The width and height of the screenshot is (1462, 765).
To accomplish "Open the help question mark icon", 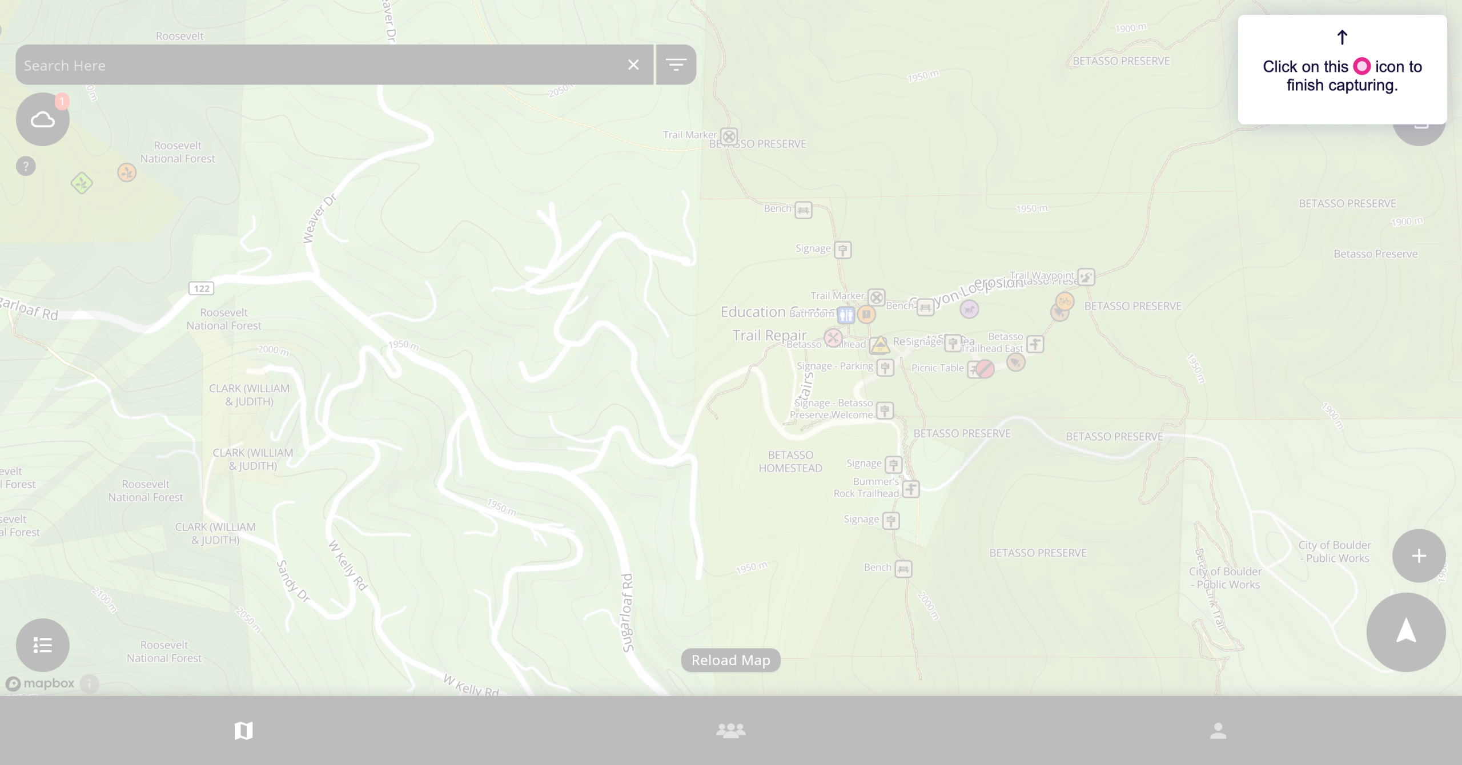I will 26,166.
